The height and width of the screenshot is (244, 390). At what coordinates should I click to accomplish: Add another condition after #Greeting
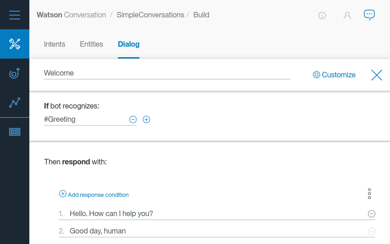tap(146, 119)
